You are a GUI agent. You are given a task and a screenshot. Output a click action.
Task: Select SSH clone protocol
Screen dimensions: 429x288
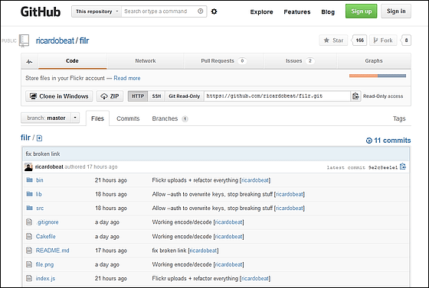(x=156, y=96)
